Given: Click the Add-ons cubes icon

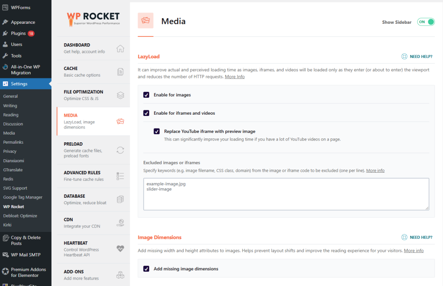Looking at the screenshot, I should coord(120,275).
